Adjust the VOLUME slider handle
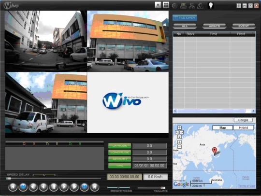Image resolution: width=261 pixels, height=196 pixels. click(x=163, y=188)
